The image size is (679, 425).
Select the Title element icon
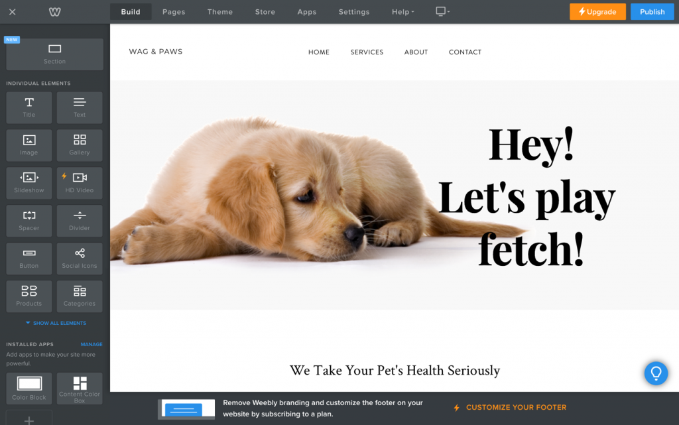pos(29,107)
